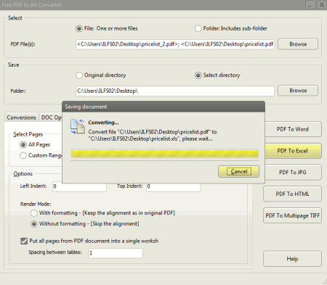327x285 pixels.
Task: Select Original directory radio button
Action: point(79,75)
